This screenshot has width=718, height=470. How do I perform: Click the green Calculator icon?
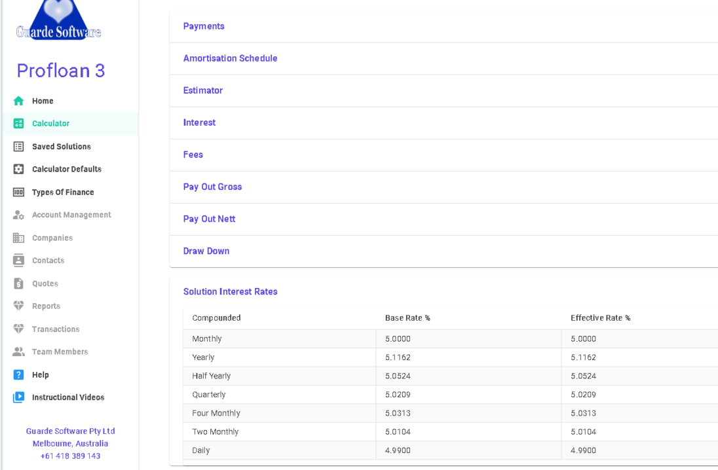pos(18,123)
